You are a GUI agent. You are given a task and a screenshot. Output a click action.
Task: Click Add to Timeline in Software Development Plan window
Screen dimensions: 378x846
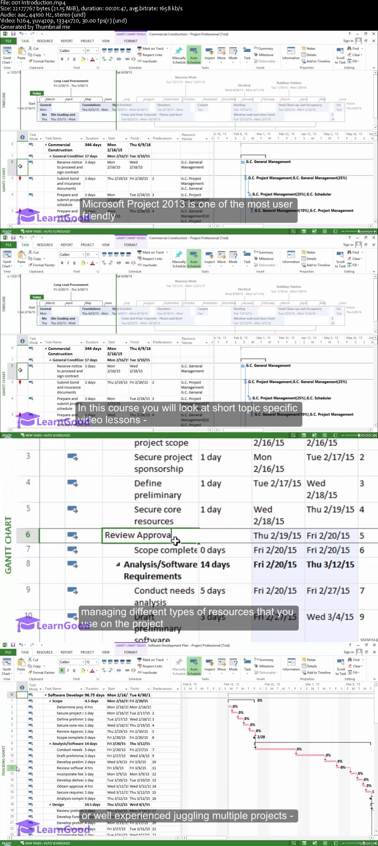click(x=316, y=672)
